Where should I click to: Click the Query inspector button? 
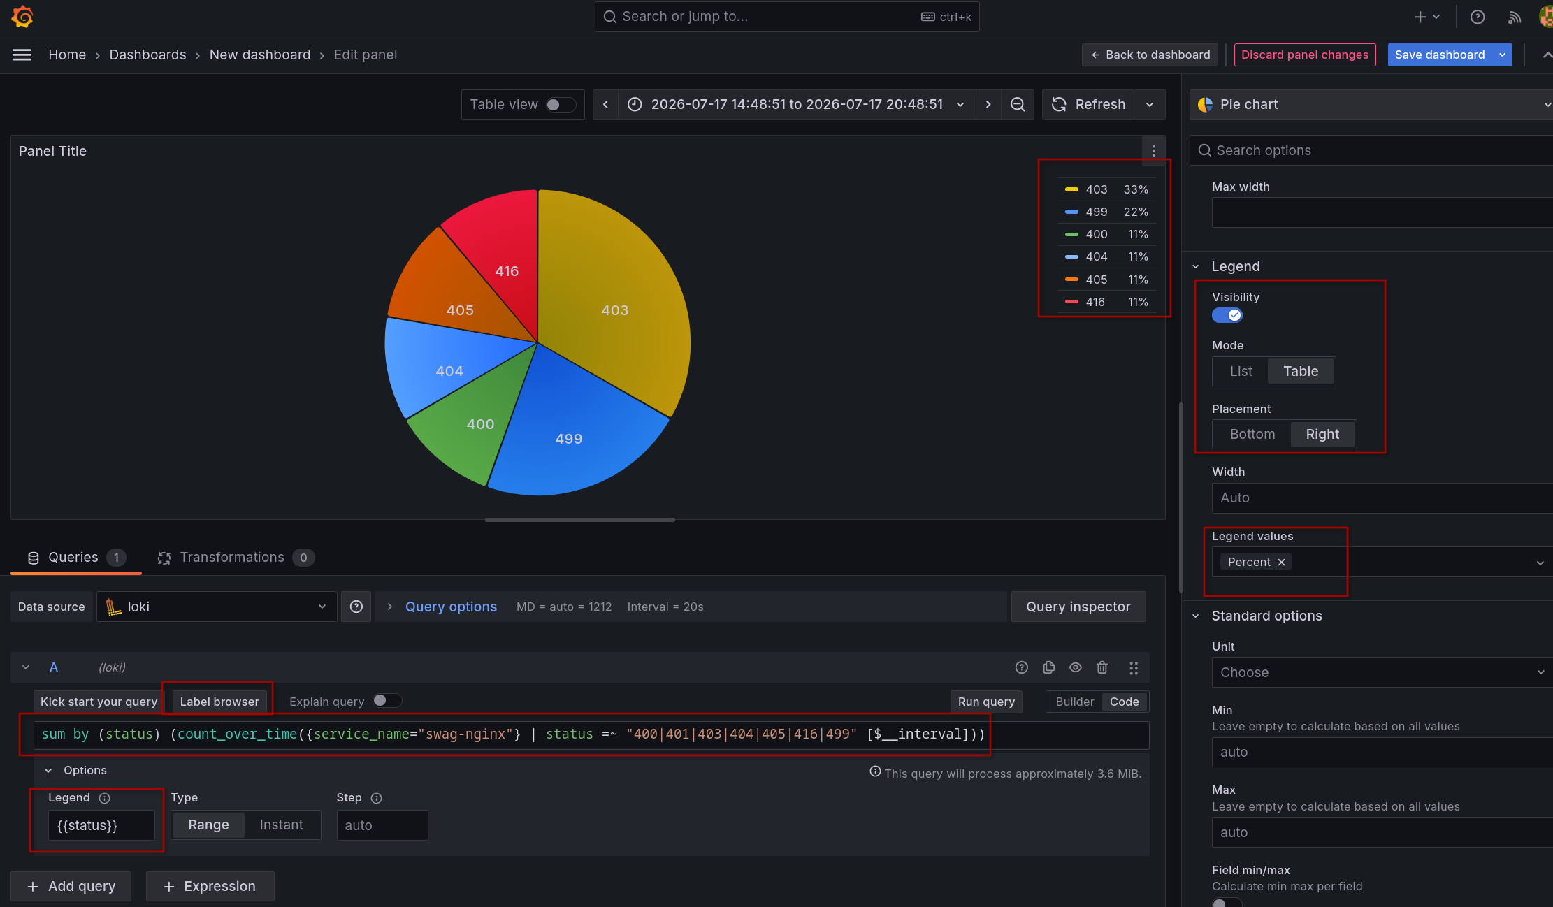pos(1078,607)
